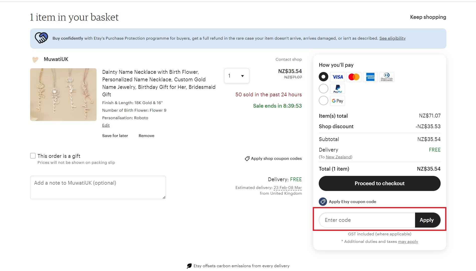Image resolution: width=476 pixels, height=271 pixels.
Task: Tick the 'This order is a gift' checkbox
Action: point(33,156)
